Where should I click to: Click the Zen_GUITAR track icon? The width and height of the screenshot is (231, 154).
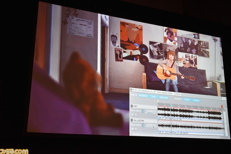coord(132,121)
